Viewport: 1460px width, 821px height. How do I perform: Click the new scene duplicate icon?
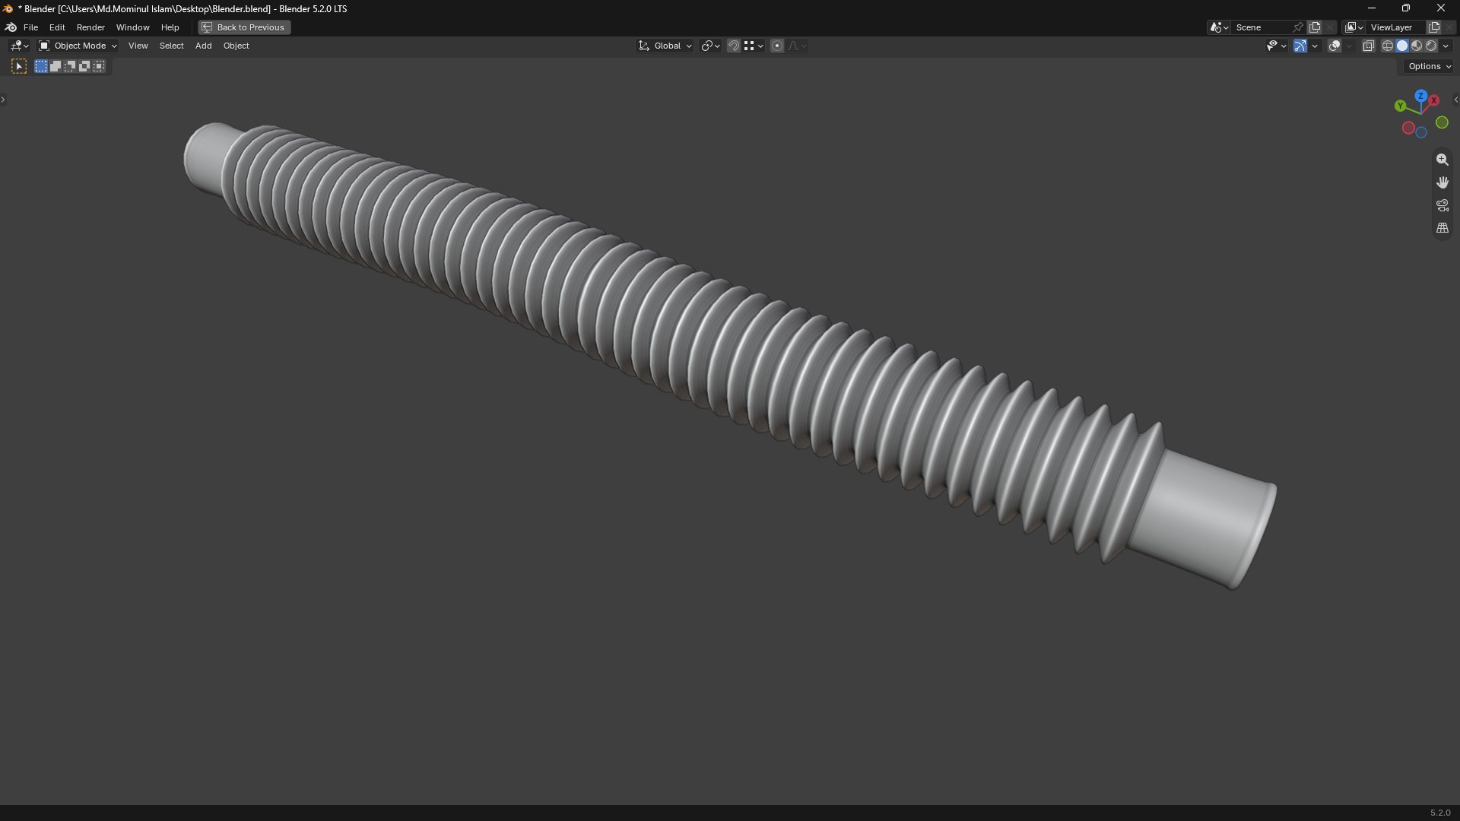(1315, 27)
